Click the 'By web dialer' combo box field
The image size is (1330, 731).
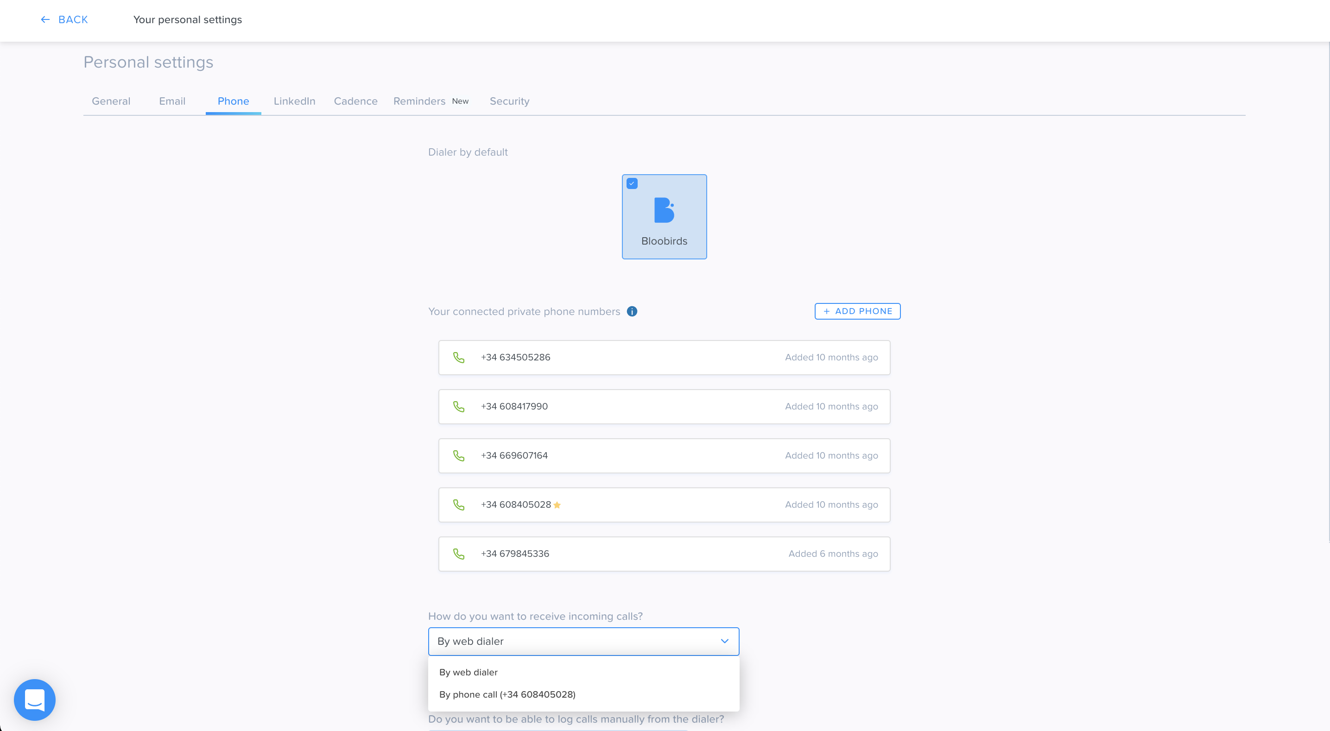[x=583, y=641]
